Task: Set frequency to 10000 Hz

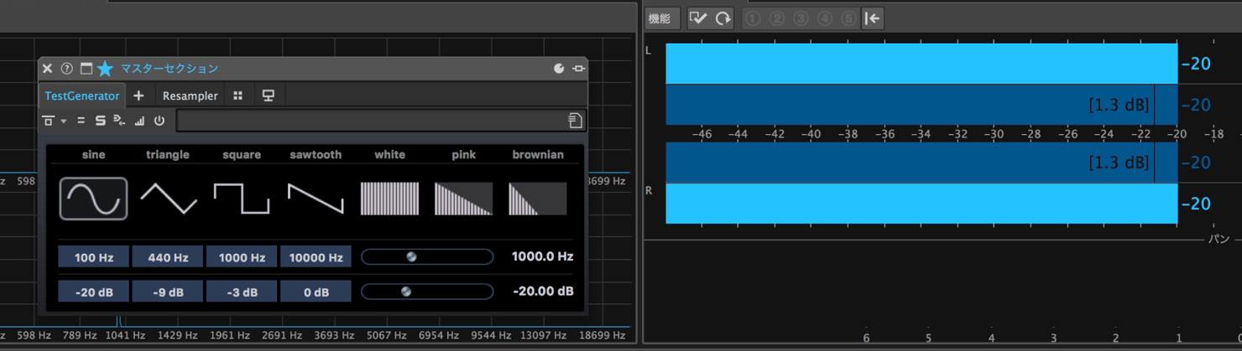Action: coord(316,257)
